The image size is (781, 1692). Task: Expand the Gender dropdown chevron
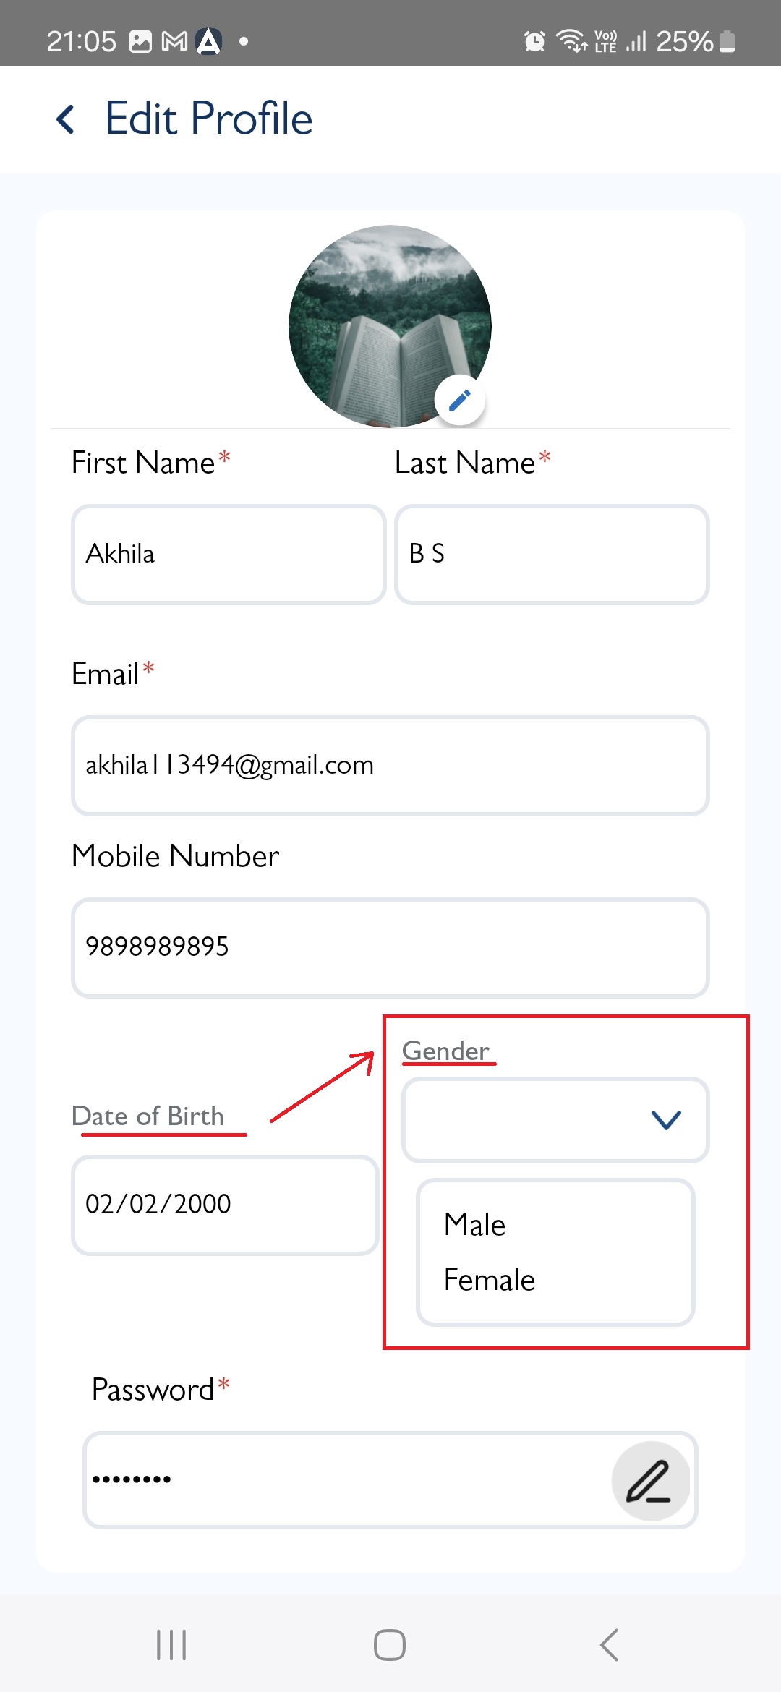coord(666,1120)
